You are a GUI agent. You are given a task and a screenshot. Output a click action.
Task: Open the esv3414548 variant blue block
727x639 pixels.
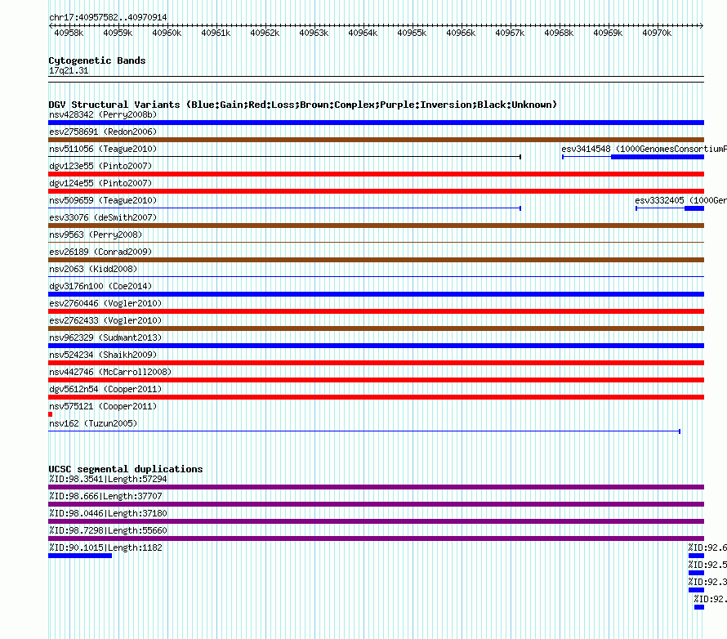[658, 157]
